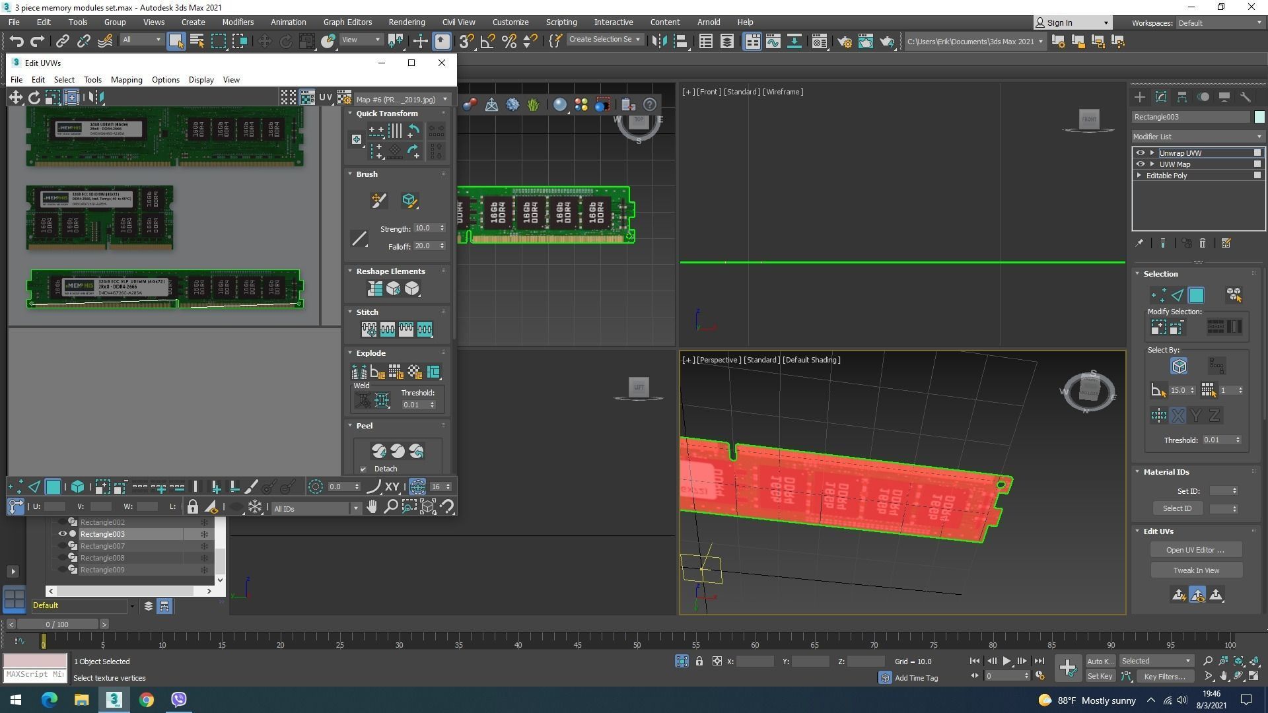
Task: Select Rotate tool in Edit UVWs toolbar
Action: coord(34,98)
